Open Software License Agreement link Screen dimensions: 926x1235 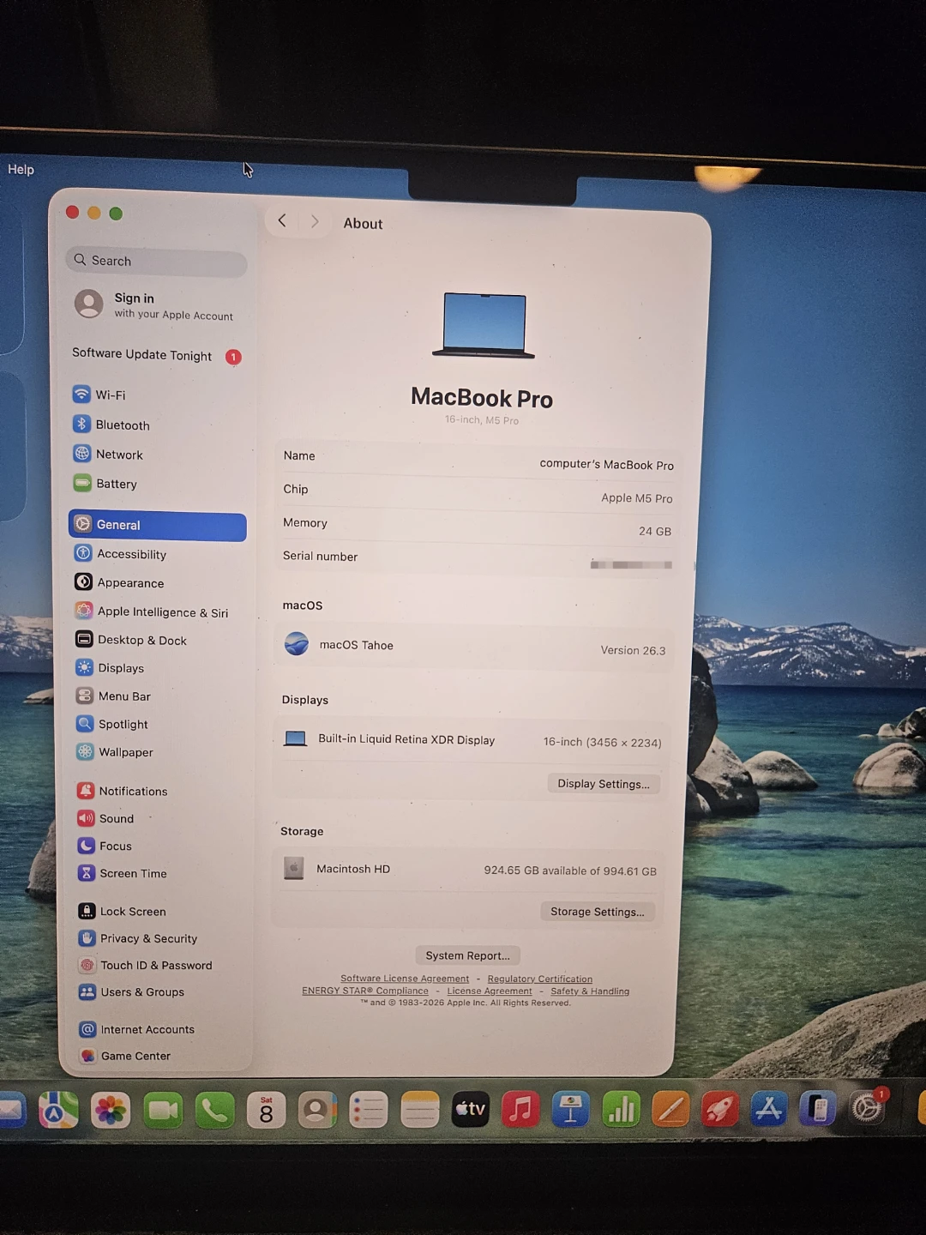point(405,979)
